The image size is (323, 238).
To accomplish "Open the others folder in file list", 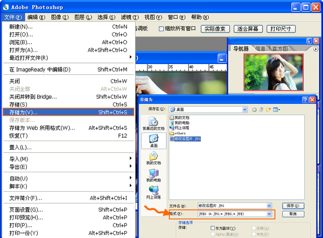I will (178, 134).
